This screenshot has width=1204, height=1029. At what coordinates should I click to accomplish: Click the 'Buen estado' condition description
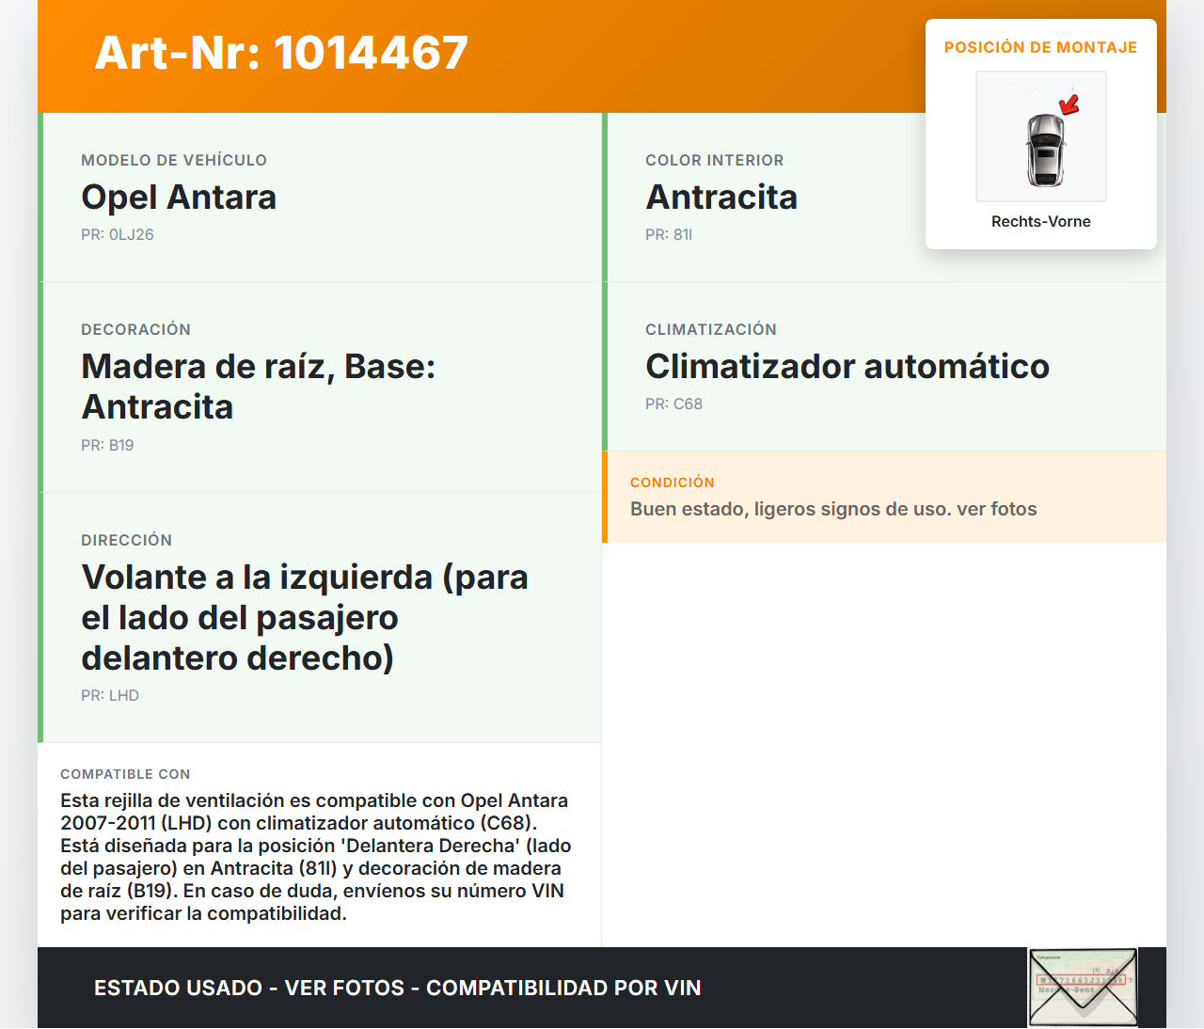coord(833,509)
